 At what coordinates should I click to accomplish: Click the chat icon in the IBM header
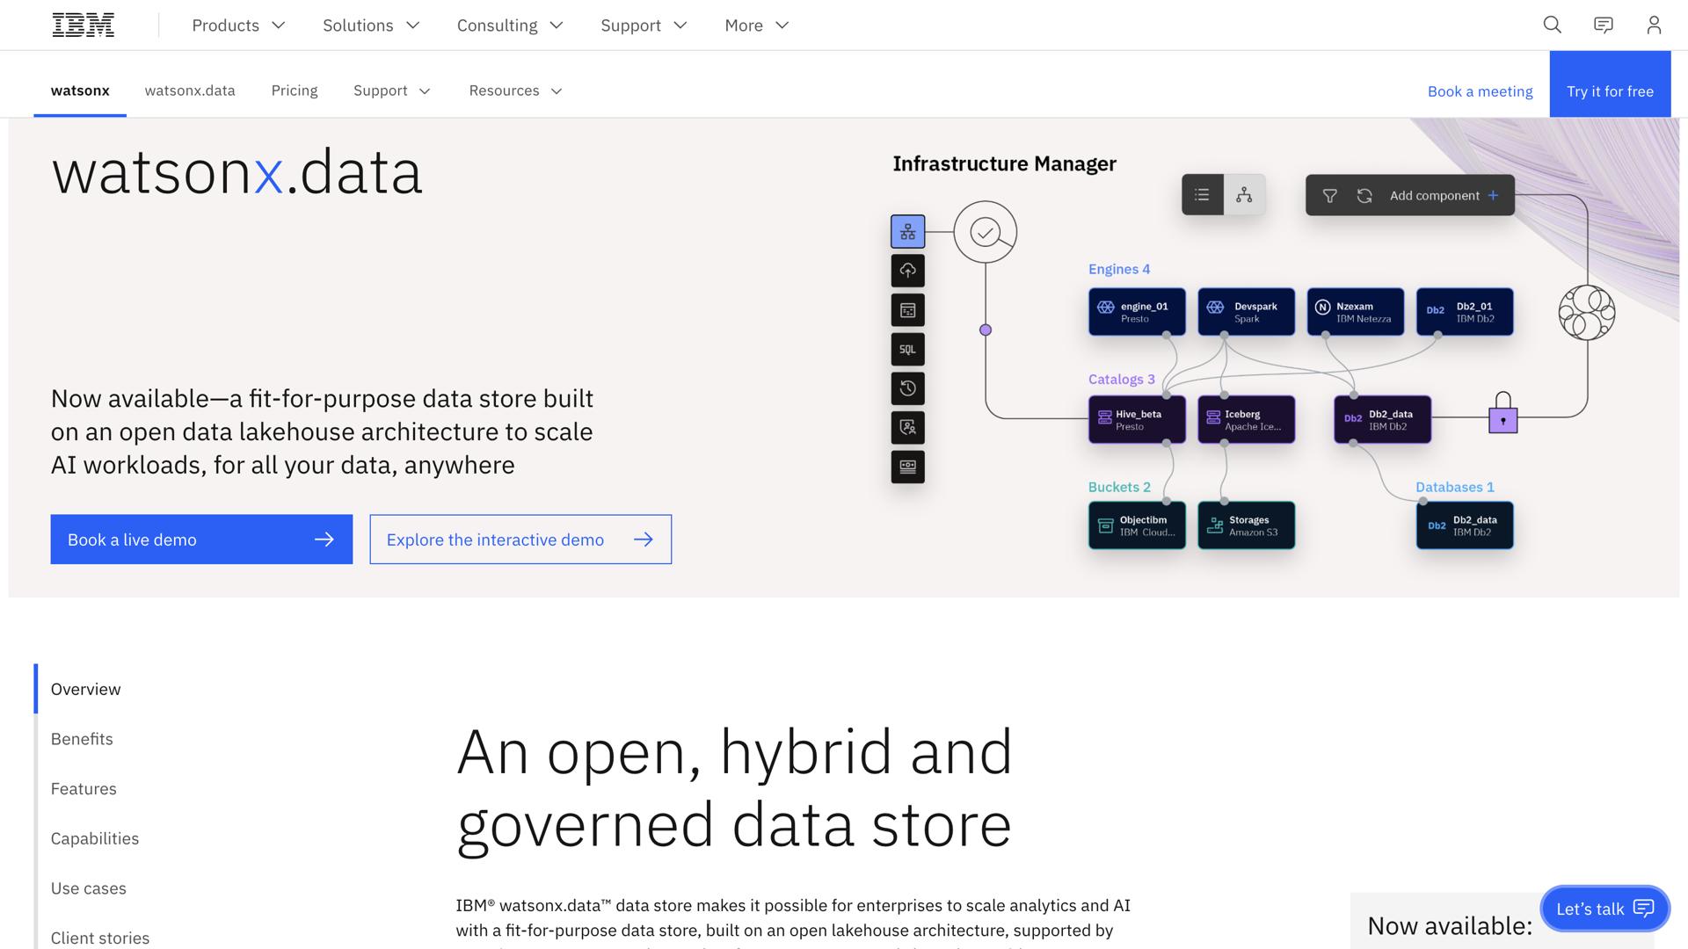(1603, 25)
